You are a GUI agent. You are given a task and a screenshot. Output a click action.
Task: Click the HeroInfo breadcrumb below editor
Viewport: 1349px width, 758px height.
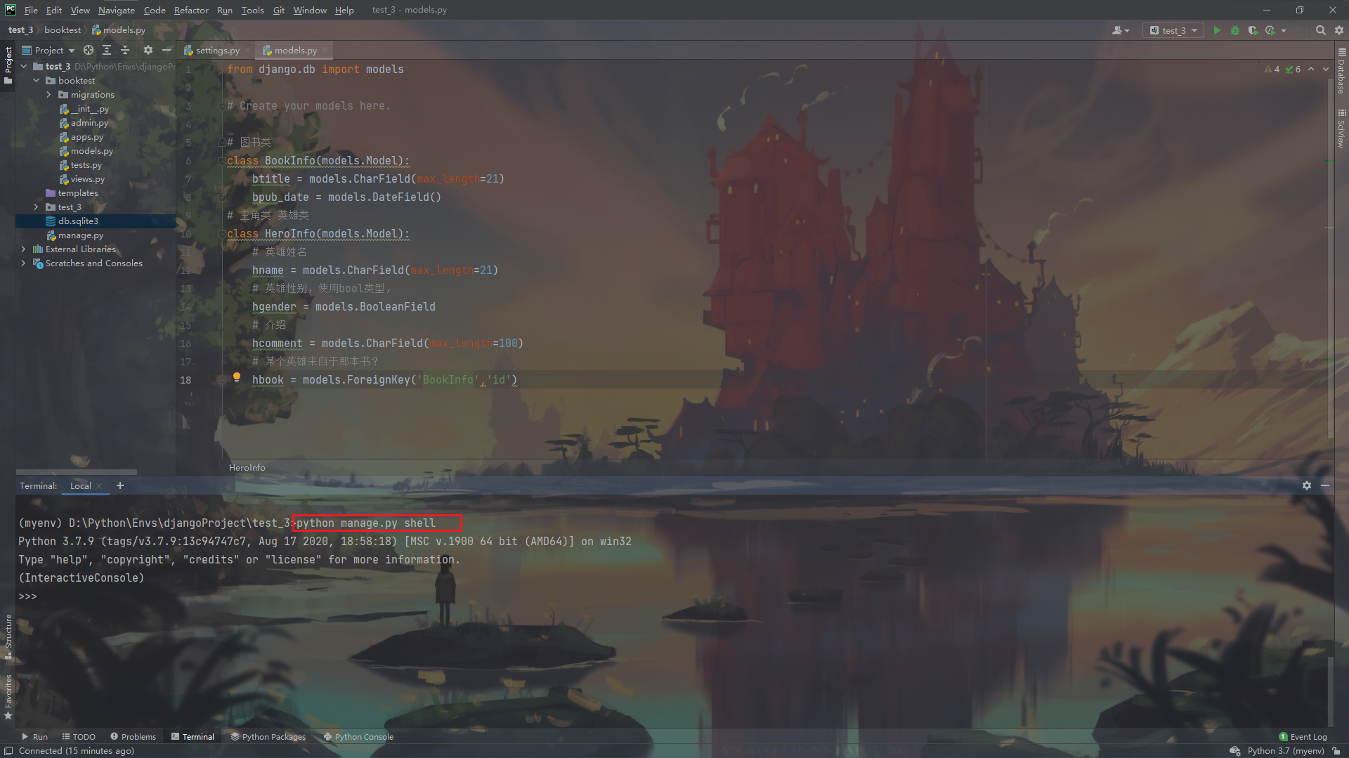(247, 467)
